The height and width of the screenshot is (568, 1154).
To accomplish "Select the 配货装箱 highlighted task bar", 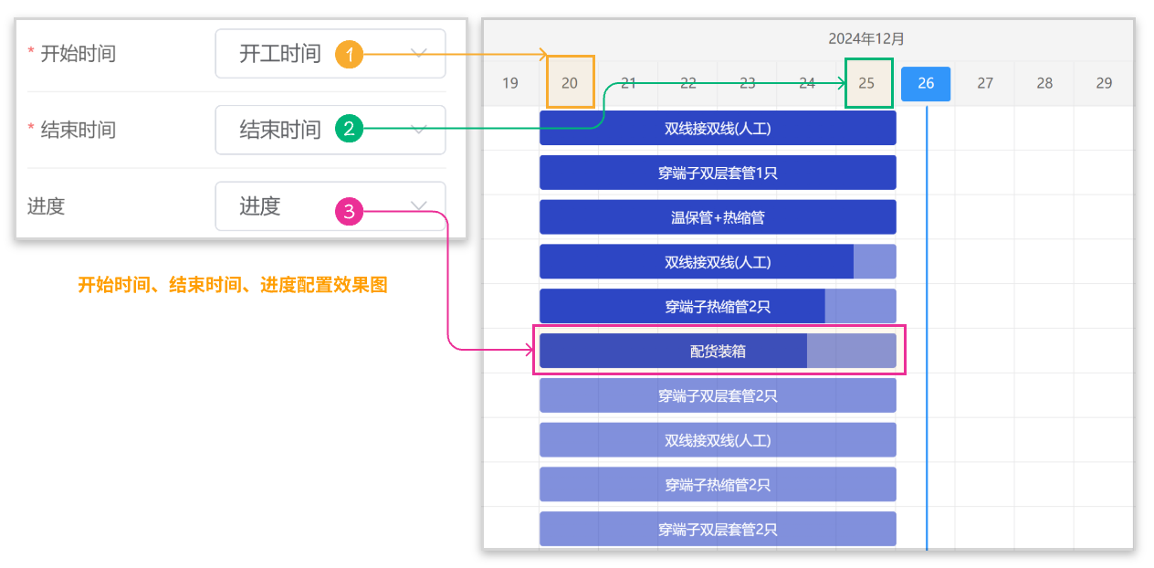I will [x=718, y=351].
